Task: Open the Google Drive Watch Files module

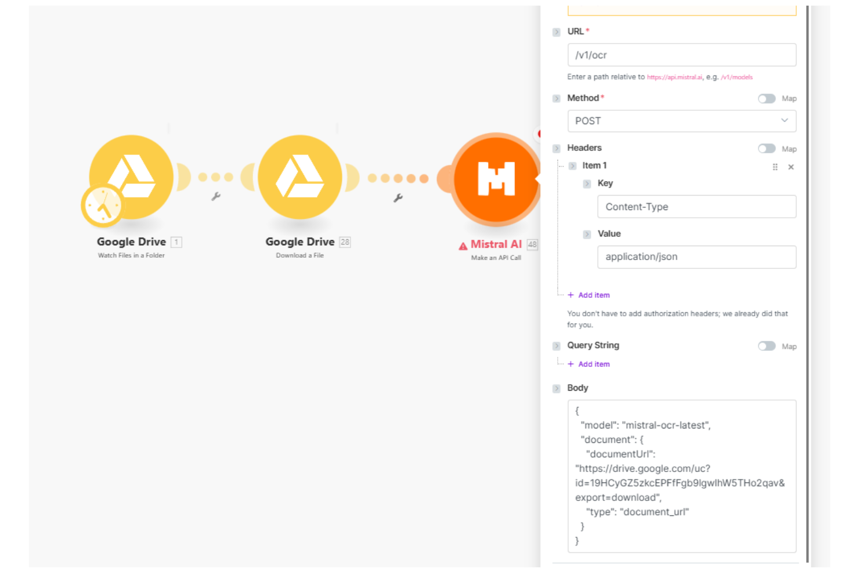Action: coord(131,178)
